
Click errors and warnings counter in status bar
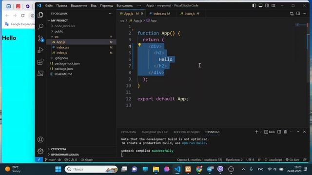[x=71, y=159]
